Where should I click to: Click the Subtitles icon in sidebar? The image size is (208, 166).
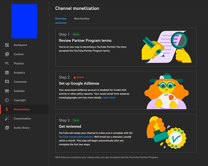[x=7, y=91]
